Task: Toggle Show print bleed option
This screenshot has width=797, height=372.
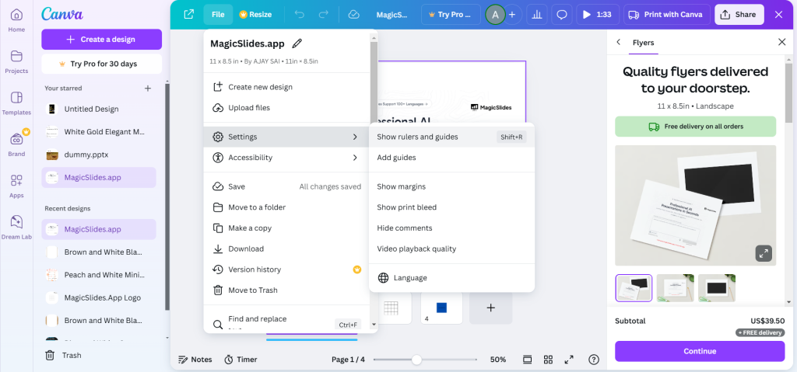Action: point(452,207)
